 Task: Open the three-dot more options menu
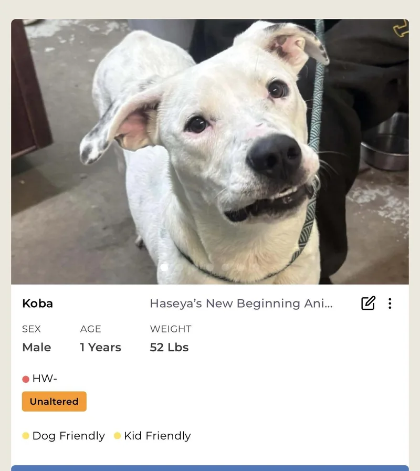point(390,303)
